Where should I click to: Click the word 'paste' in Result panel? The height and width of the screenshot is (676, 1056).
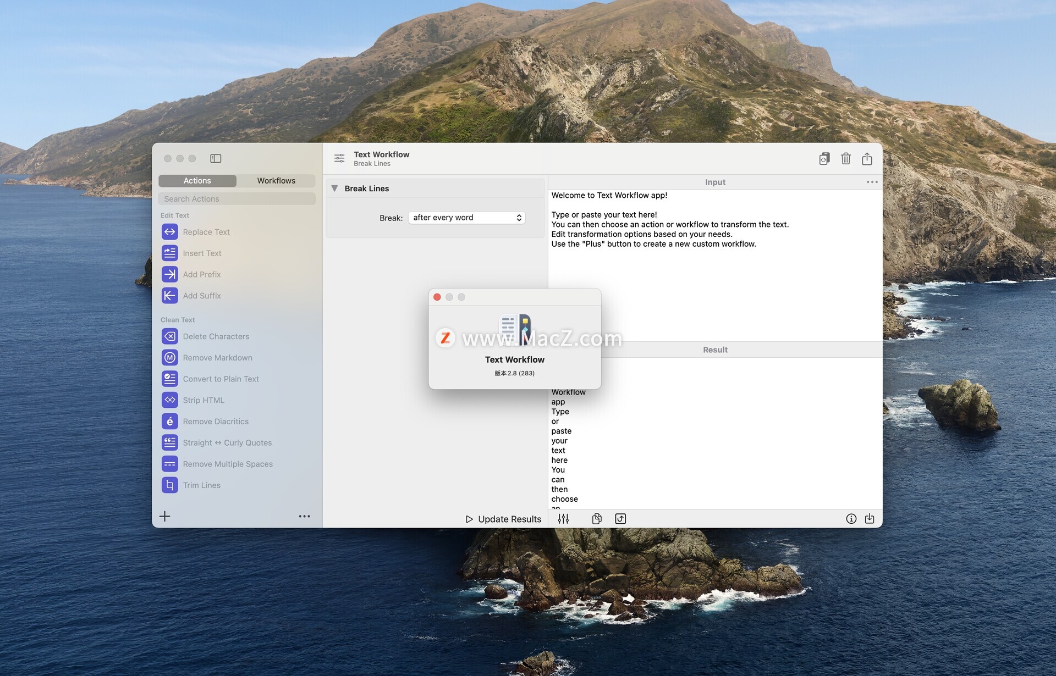point(562,431)
